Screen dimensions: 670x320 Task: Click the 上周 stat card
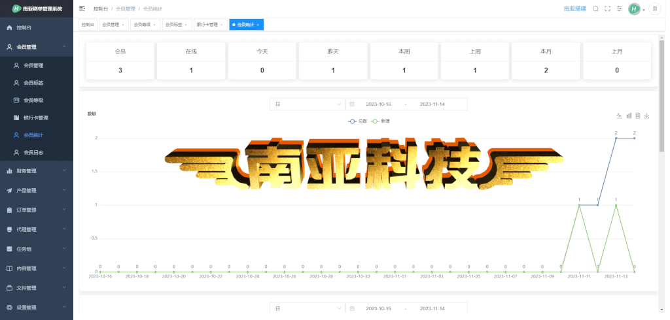[475, 61]
